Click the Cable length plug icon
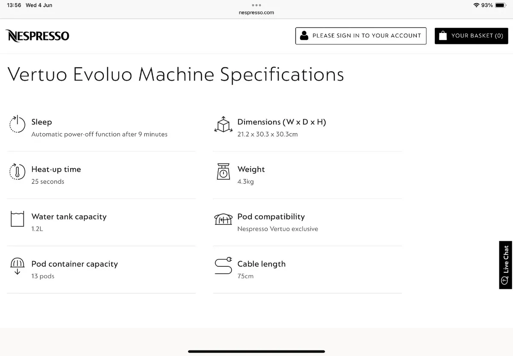Viewport: 513px width, 356px height. coord(223,266)
